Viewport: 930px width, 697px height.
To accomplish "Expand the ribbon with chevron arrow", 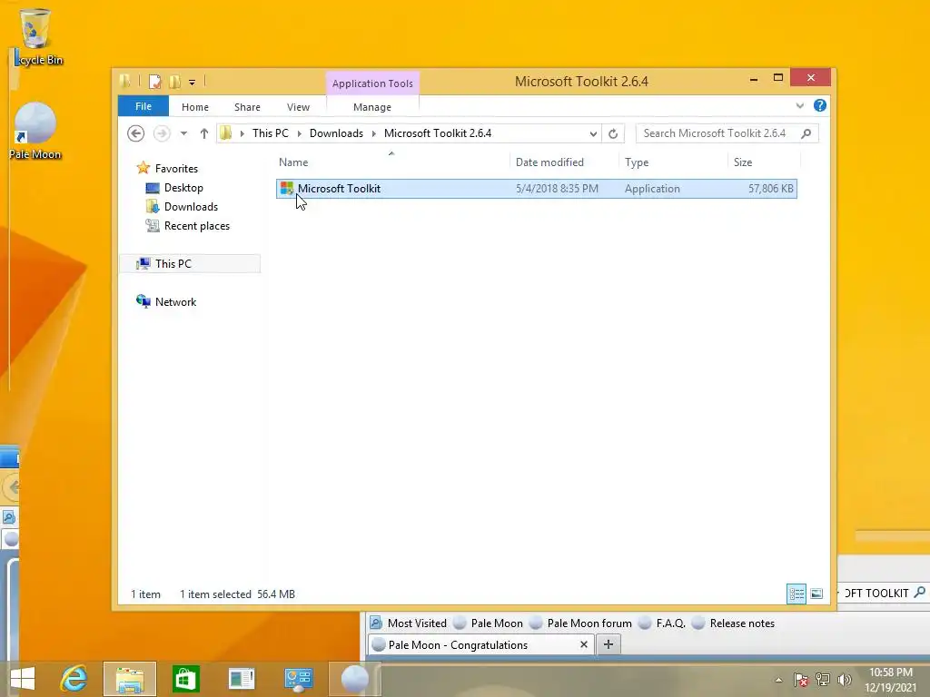I will tap(799, 105).
